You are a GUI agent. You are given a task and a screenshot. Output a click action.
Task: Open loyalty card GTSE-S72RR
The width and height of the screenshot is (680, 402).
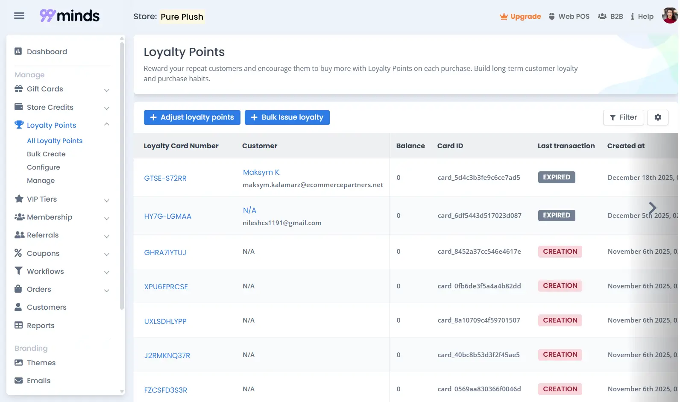click(165, 178)
